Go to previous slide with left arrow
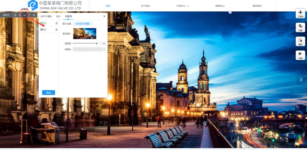This screenshot has height=154, width=307. pyautogui.click(x=3, y=80)
